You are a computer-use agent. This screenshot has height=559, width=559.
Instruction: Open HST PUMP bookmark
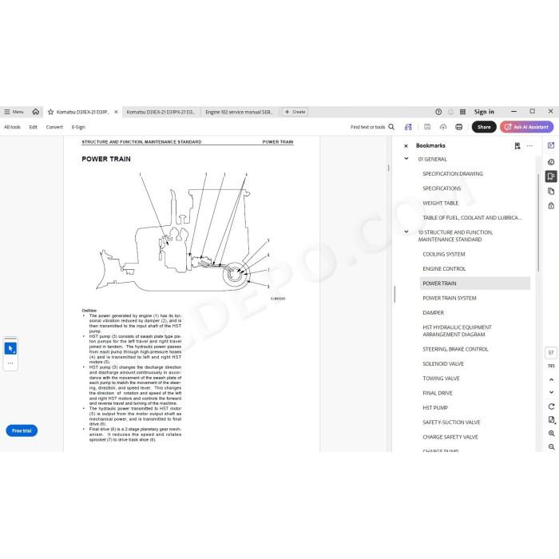435,407
